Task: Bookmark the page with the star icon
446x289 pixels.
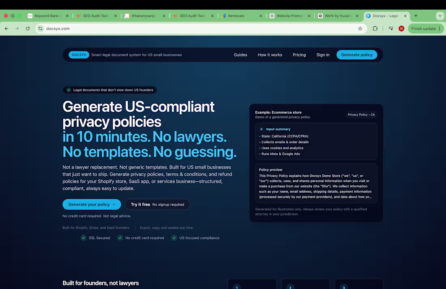Action: 360,29
